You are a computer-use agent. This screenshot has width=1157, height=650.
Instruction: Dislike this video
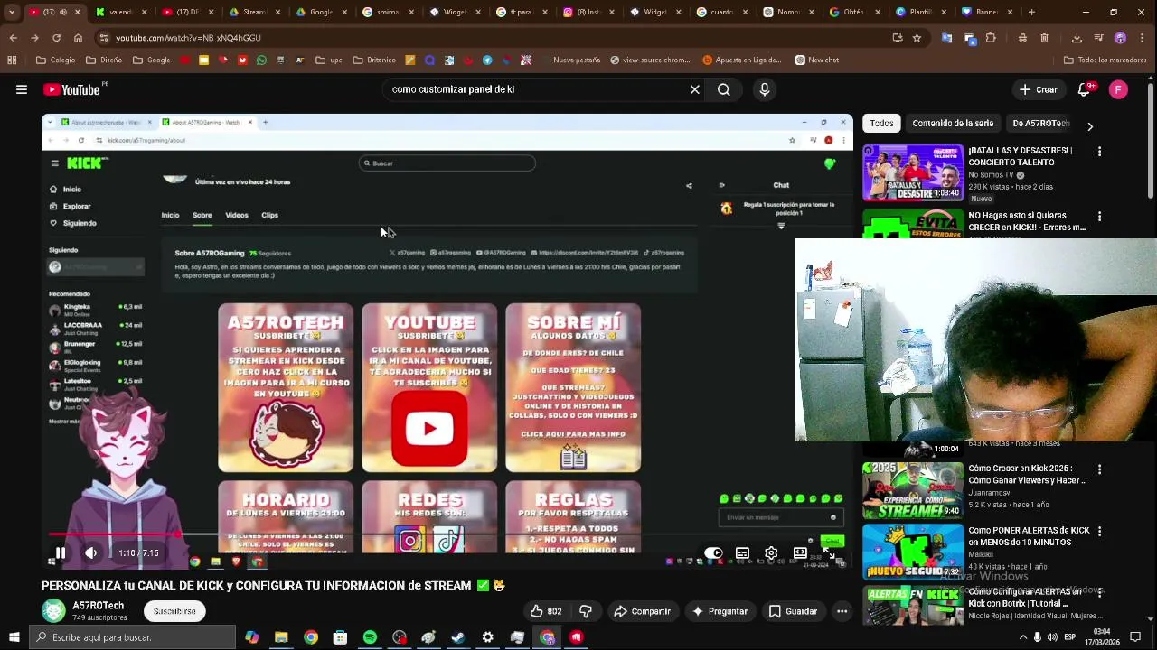585,611
